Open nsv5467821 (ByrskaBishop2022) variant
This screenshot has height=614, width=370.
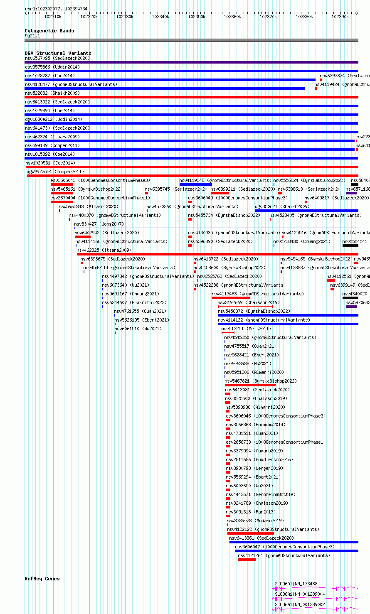pyautogui.click(x=261, y=381)
